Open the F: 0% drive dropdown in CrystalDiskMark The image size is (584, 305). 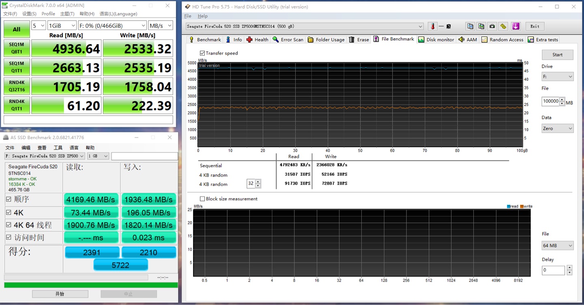pyautogui.click(x=112, y=26)
